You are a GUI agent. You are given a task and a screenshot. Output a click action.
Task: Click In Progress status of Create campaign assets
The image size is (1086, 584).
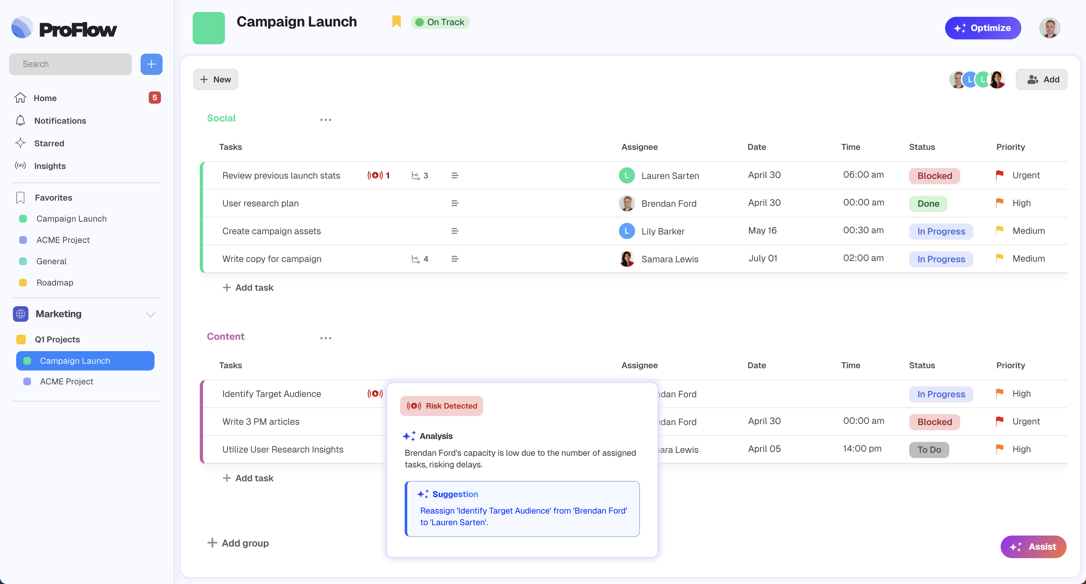pos(941,231)
